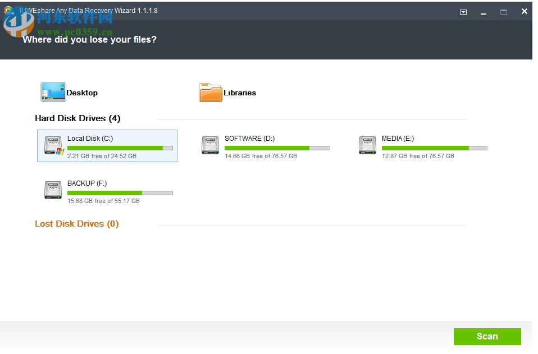Click the MEDIA (E:) drive icon
Viewport: 538px width, 354px height.
coord(368,145)
